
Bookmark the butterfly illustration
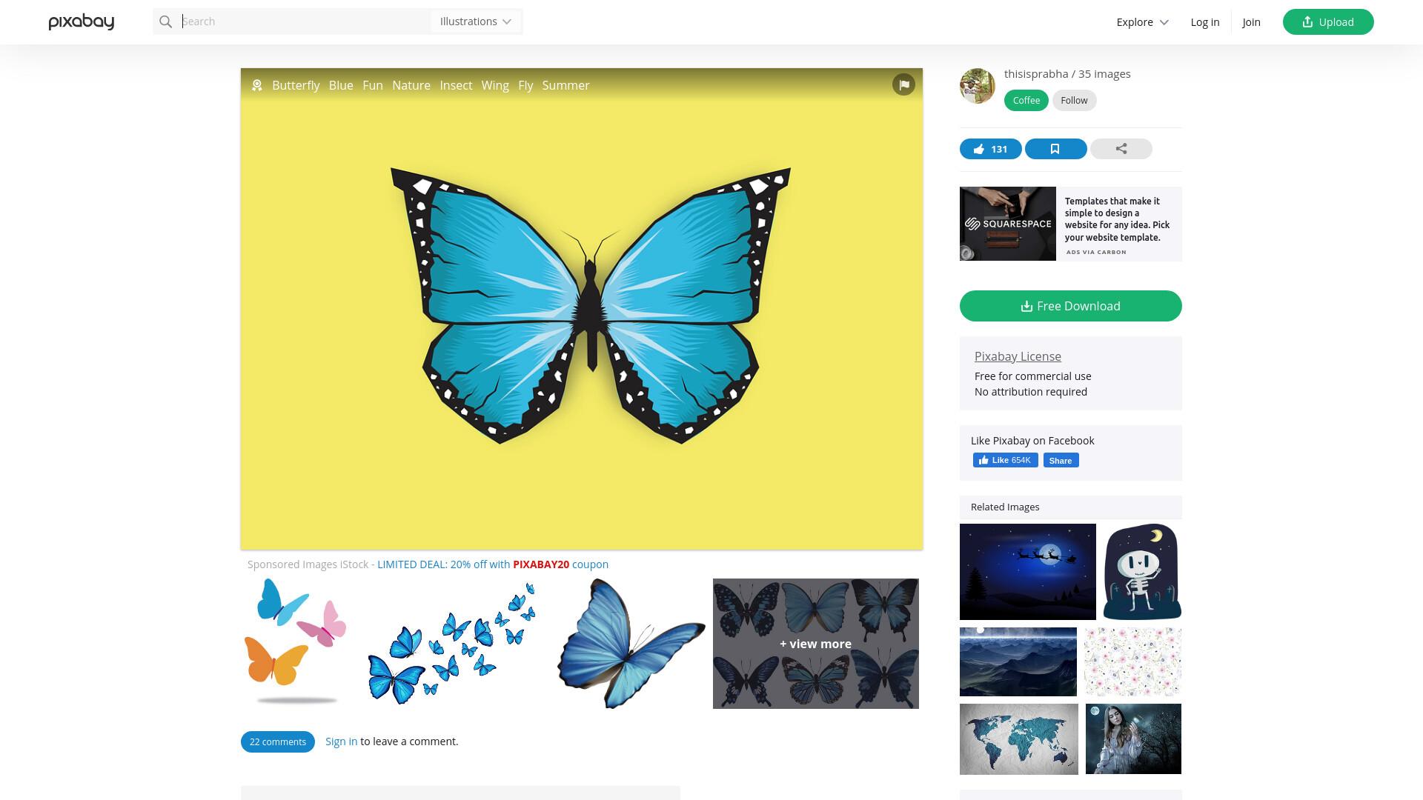pyautogui.click(x=1055, y=149)
